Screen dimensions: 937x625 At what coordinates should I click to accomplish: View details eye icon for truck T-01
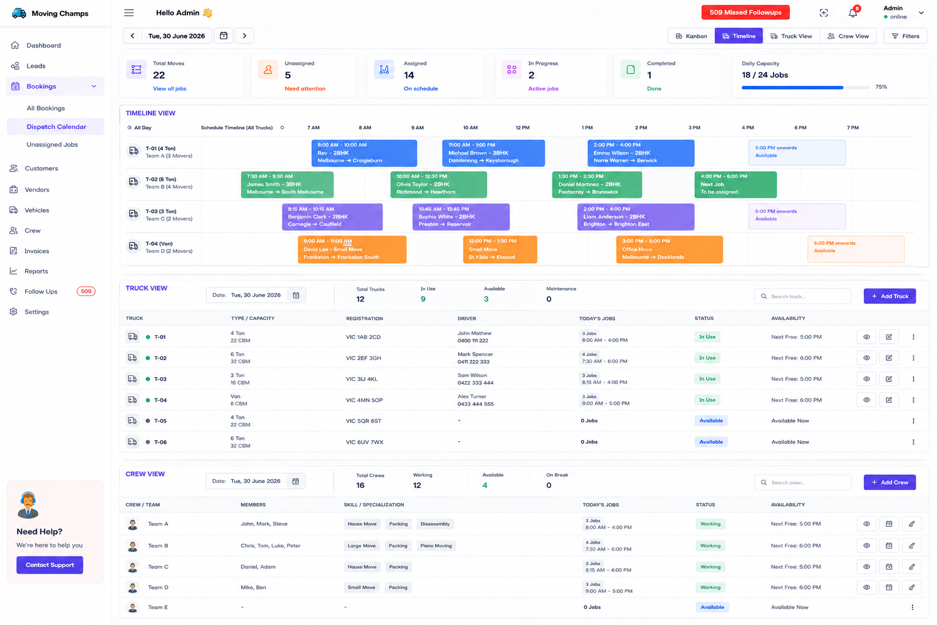(866, 337)
